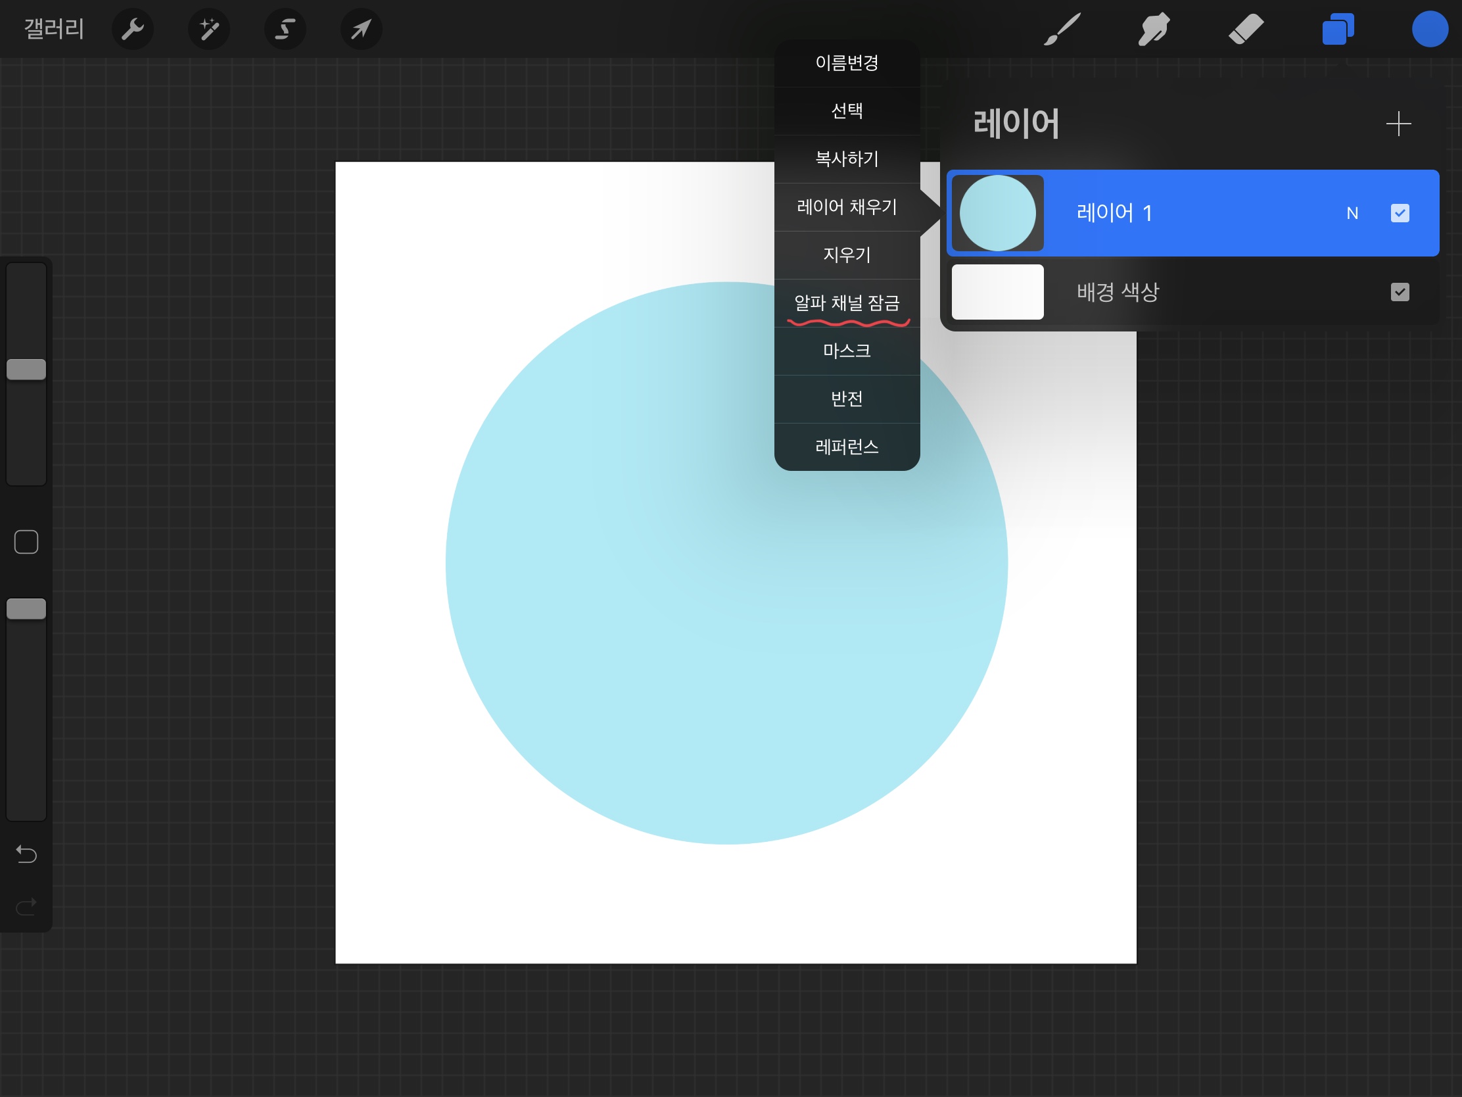Return to 갤러리

(54, 29)
